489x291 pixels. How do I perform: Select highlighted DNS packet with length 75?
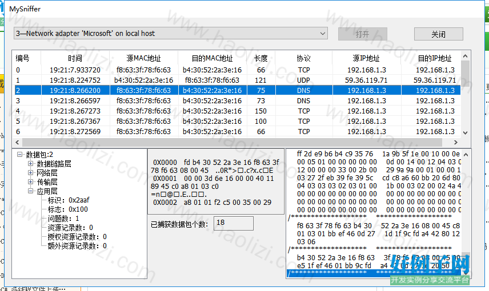pos(237,90)
